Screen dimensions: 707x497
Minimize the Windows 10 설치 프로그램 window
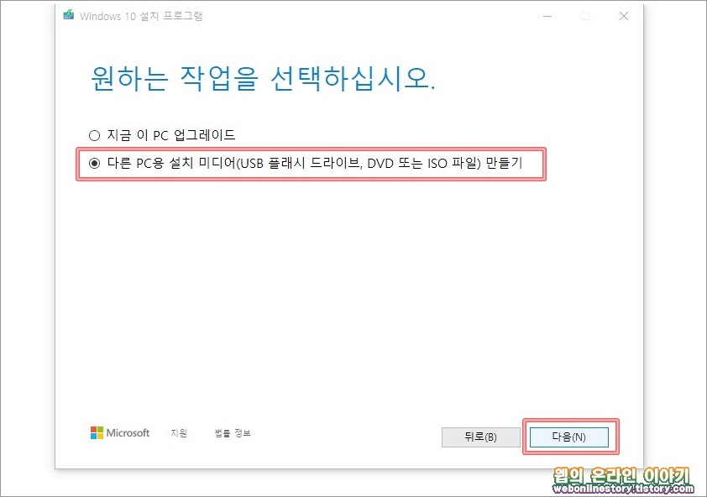(x=547, y=16)
